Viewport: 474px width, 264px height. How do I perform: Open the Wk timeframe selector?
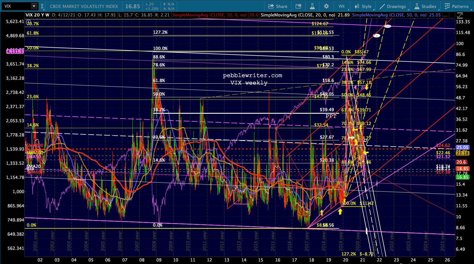tap(342, 6)
